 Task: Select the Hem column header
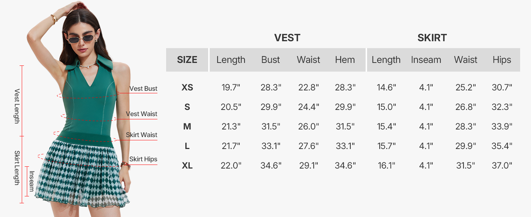pyautogui.click(x=345, y=60)
